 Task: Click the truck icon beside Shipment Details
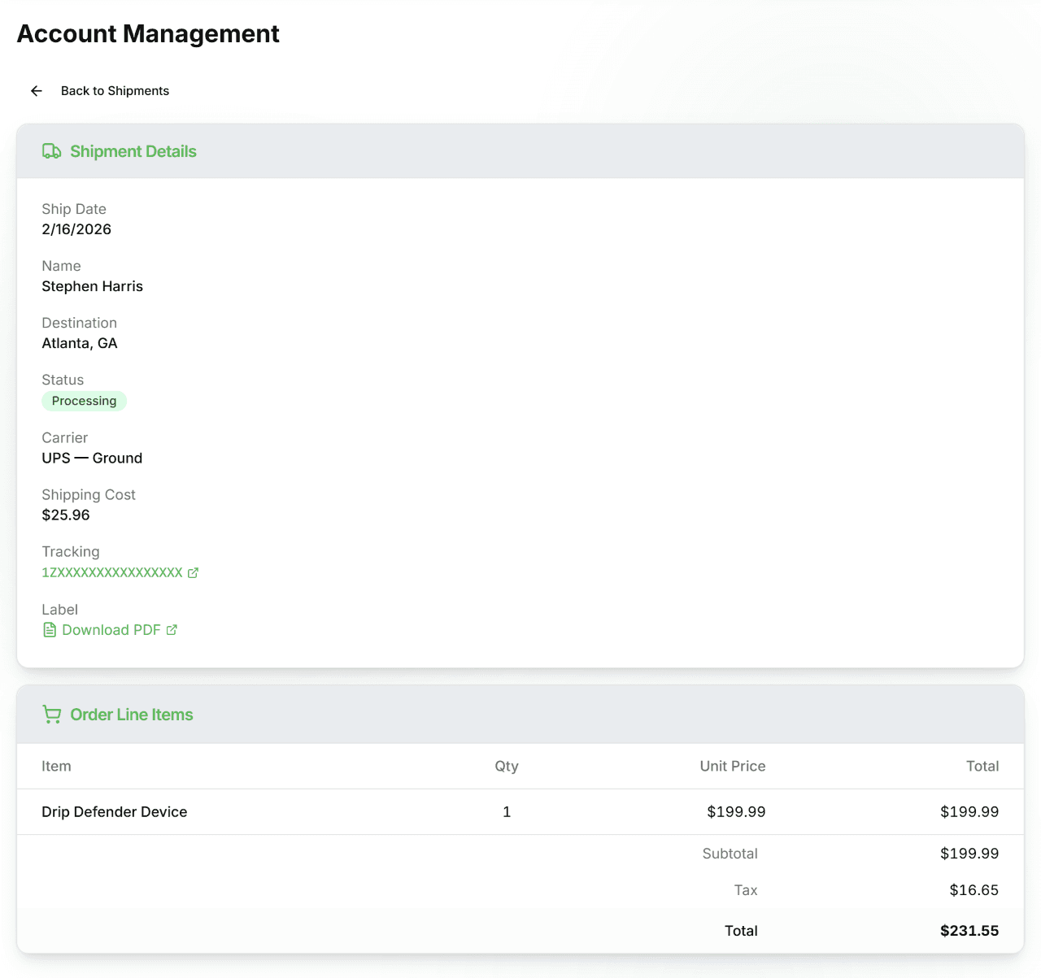coord(51,150)
